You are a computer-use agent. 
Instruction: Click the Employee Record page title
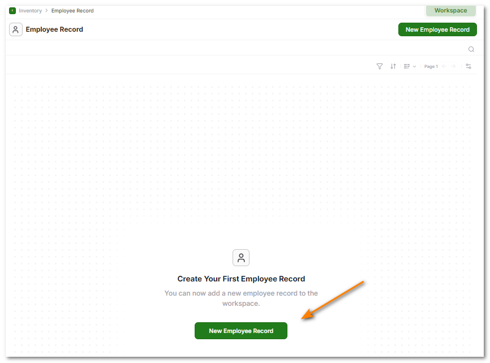click(54, 29)
